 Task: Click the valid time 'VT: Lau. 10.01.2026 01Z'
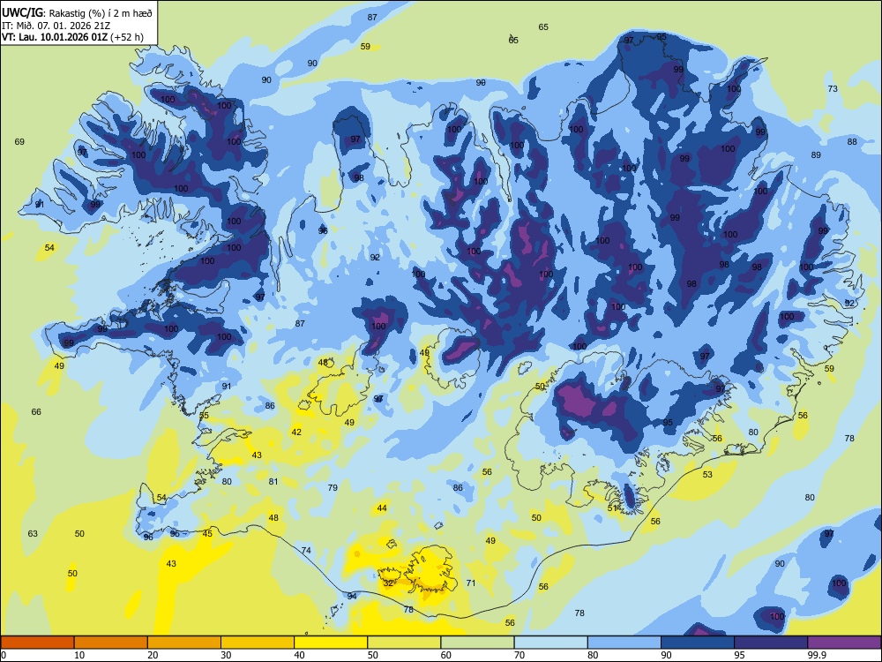55,37
